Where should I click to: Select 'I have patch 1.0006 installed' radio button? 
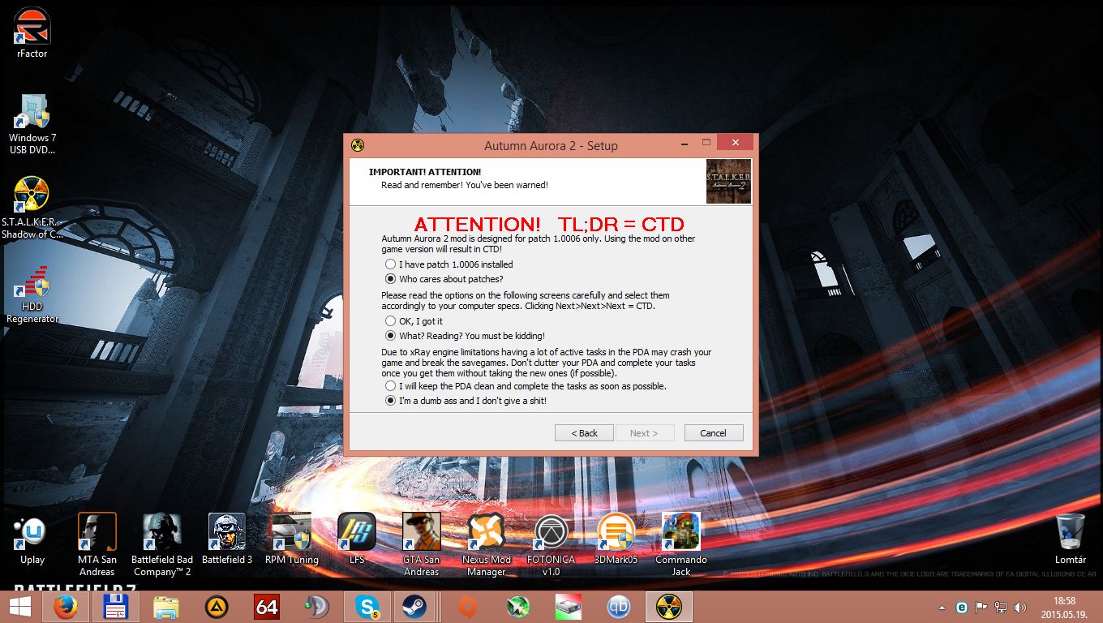click(x=391, y=264)
